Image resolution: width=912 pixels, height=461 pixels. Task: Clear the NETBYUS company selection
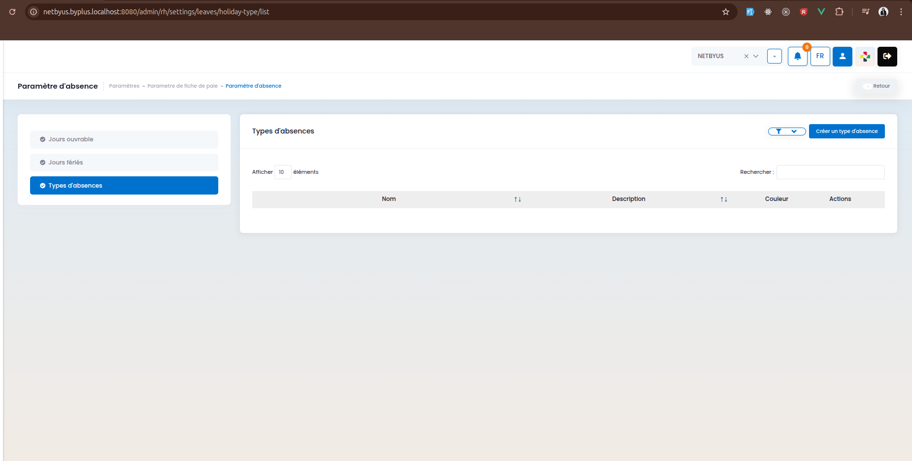746,56
